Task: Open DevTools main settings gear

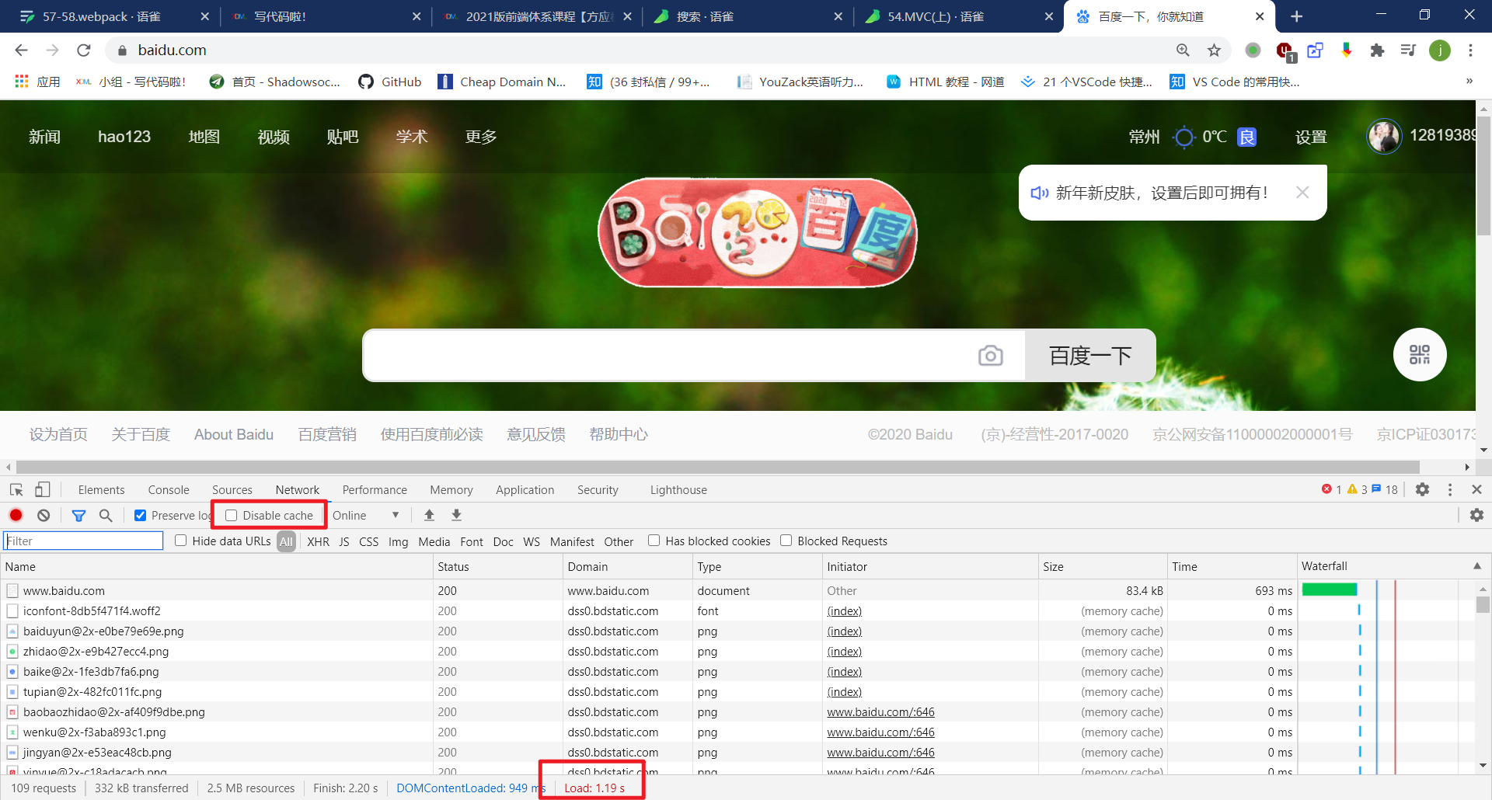Action: tap(1422, 489)
